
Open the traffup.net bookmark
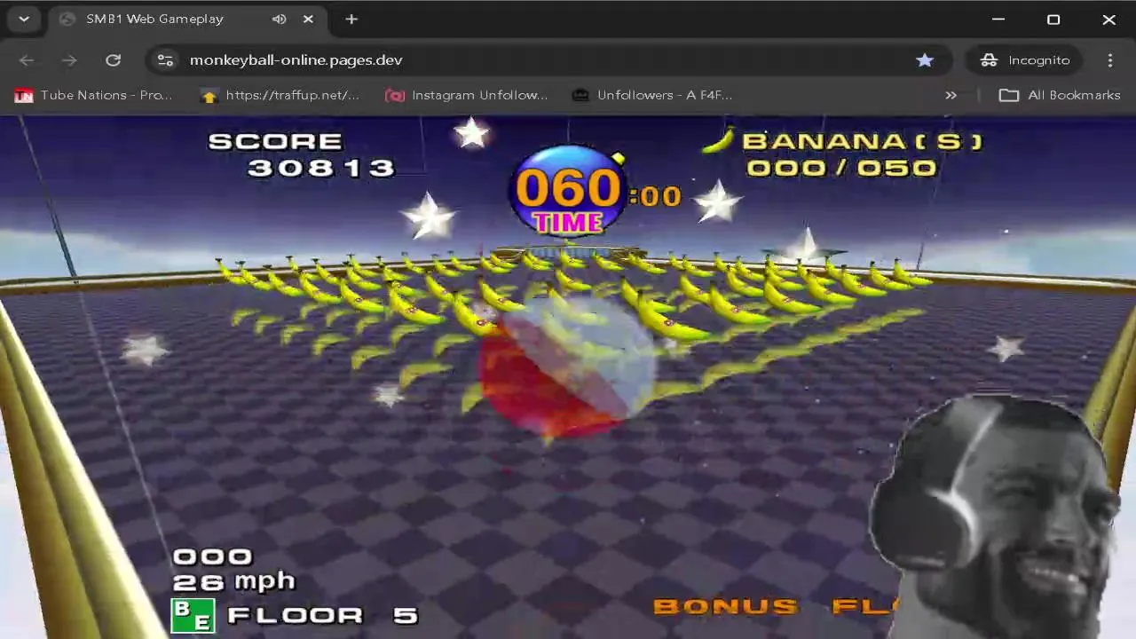pyautogui.click(x=280, y=95)
